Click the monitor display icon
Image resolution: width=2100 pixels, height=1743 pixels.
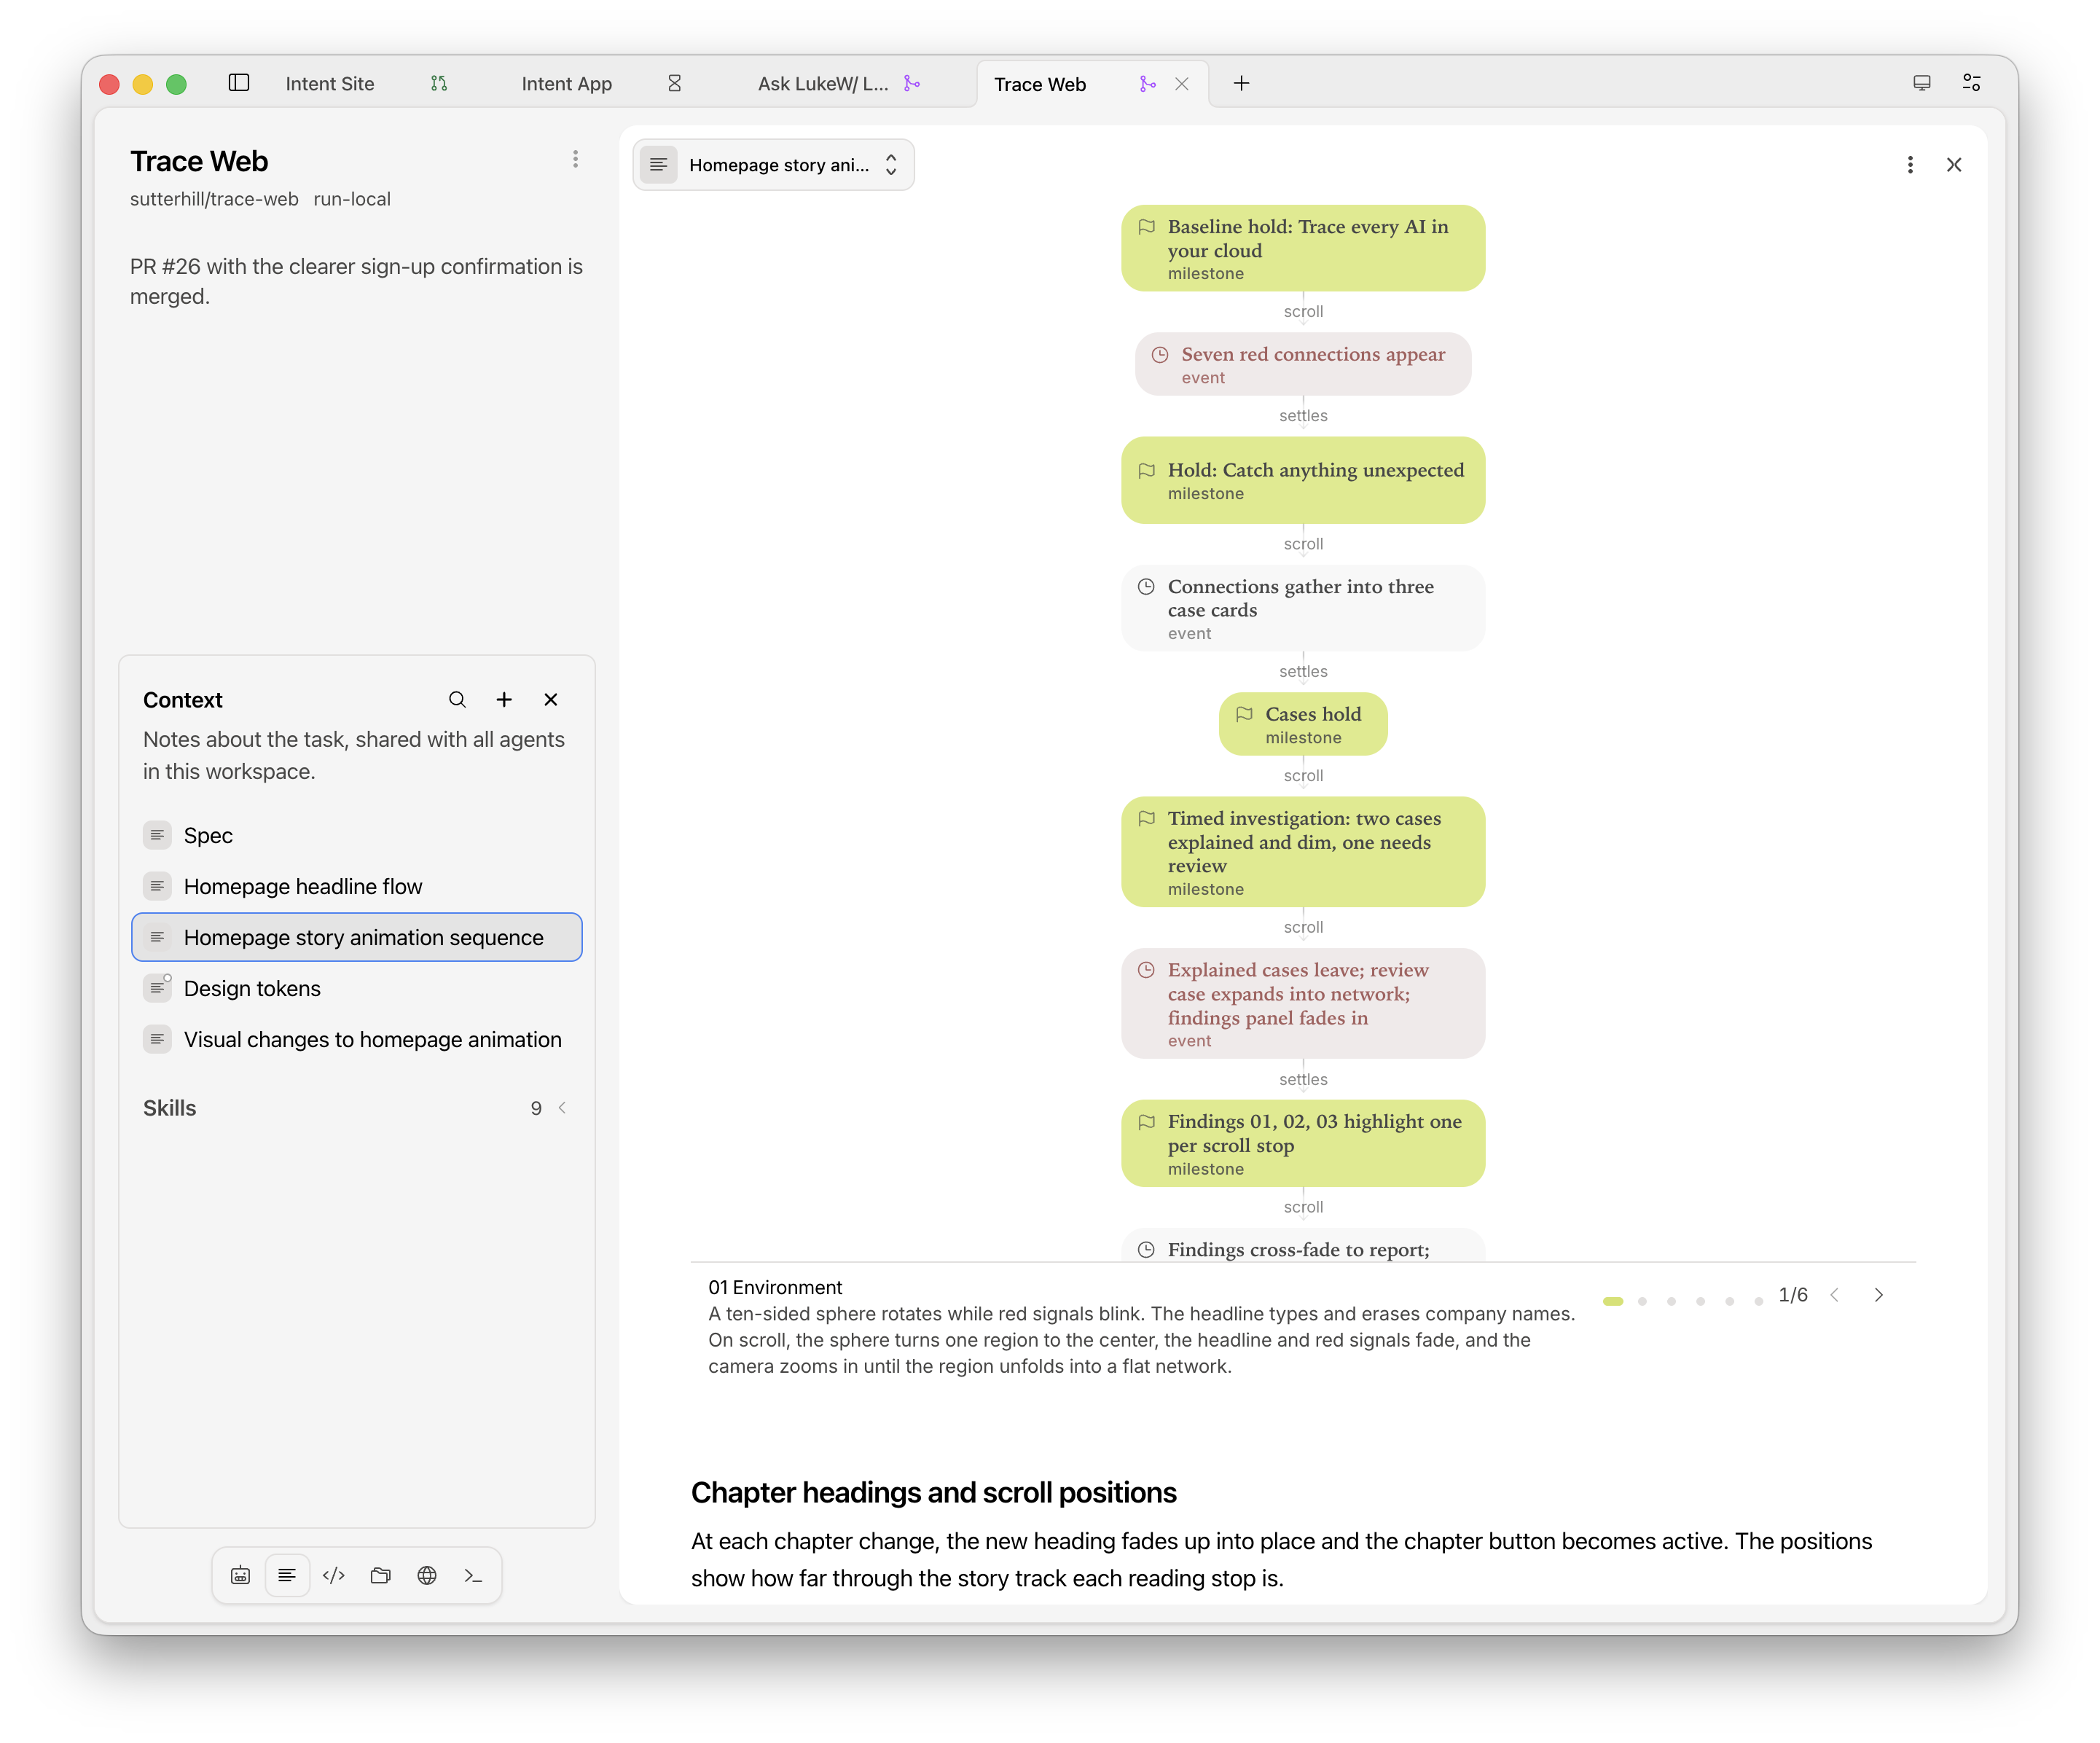pyautogui.click(x=1922, y=83)
